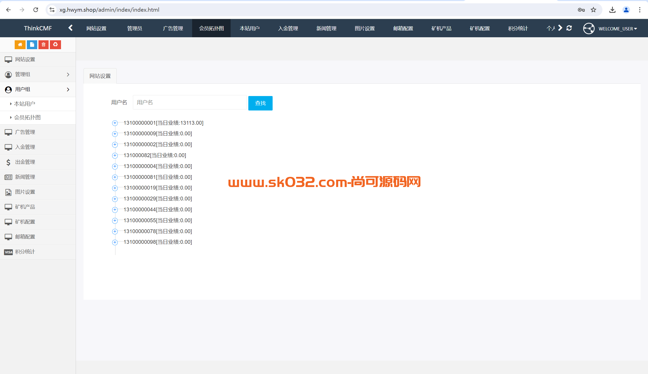The width and height of the screenshot is (648, 374).
Task: Advance the top menu with the right chevron
Action: pos(560,28)
